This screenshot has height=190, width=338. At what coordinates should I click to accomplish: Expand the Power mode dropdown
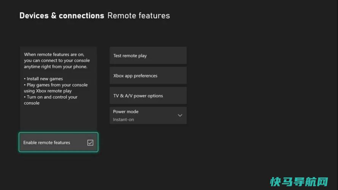coord(148,116)
